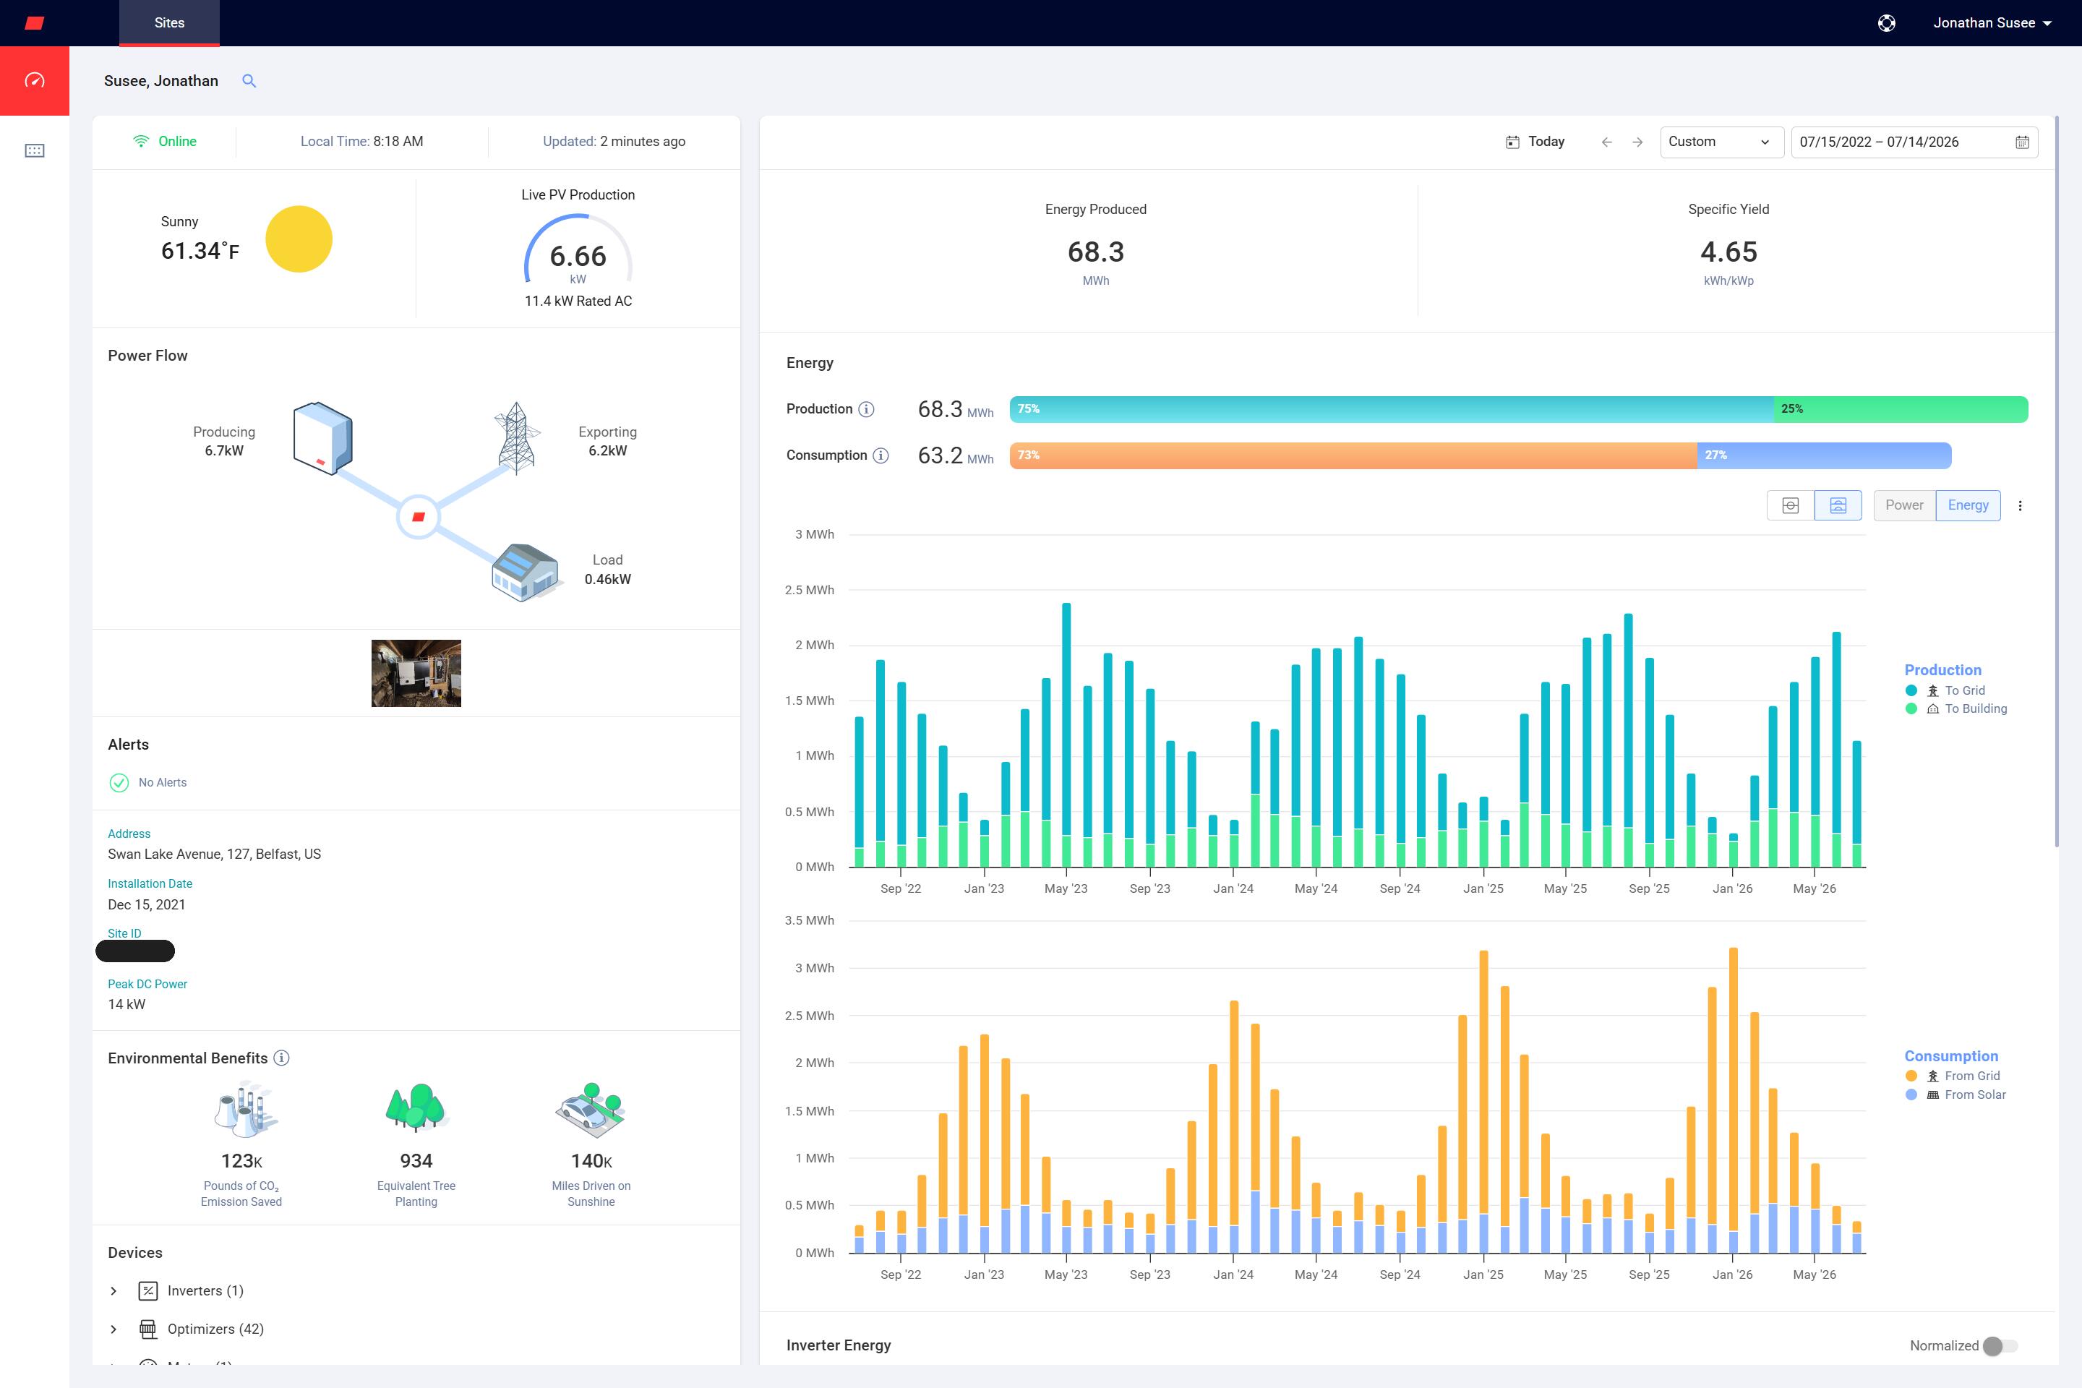
Task: Open the Sites tab
Action: [169, 23]
